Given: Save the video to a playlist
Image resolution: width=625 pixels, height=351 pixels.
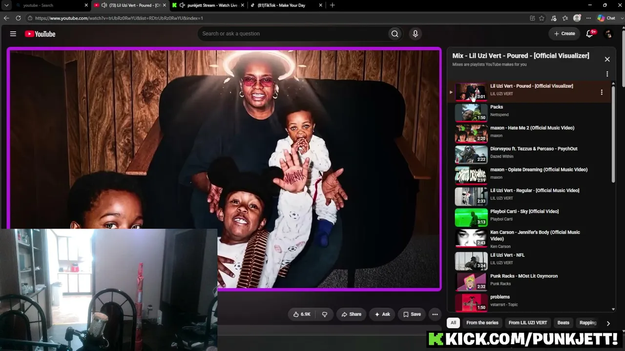Looking at the screenshot, I should pos(412,314).
